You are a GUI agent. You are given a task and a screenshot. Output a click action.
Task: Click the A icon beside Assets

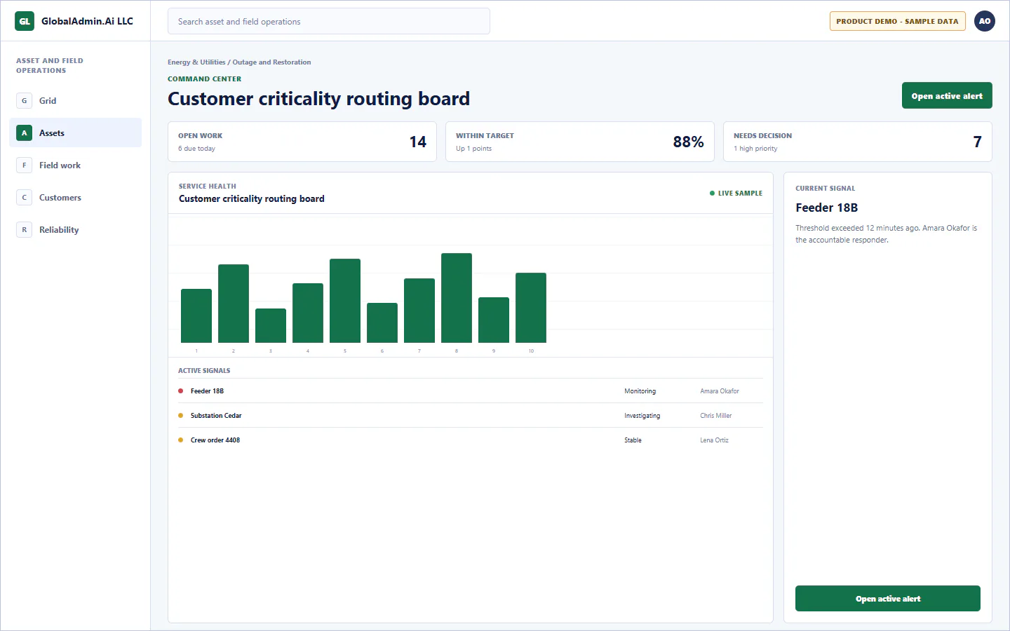pyautogui.click(x=25, y=133)
